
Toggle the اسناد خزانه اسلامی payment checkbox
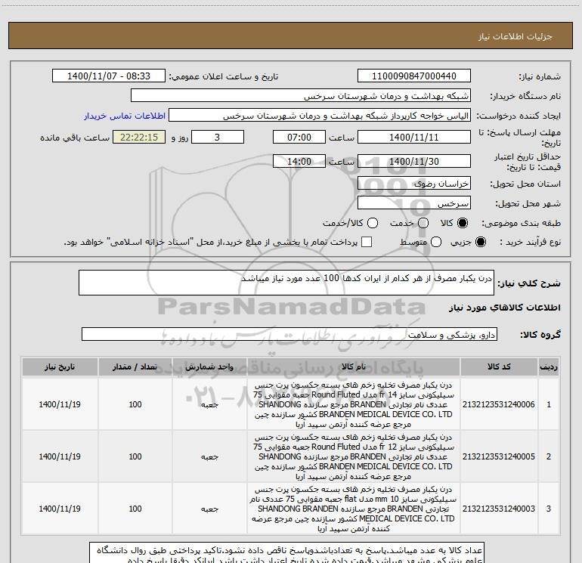[367, 242]
